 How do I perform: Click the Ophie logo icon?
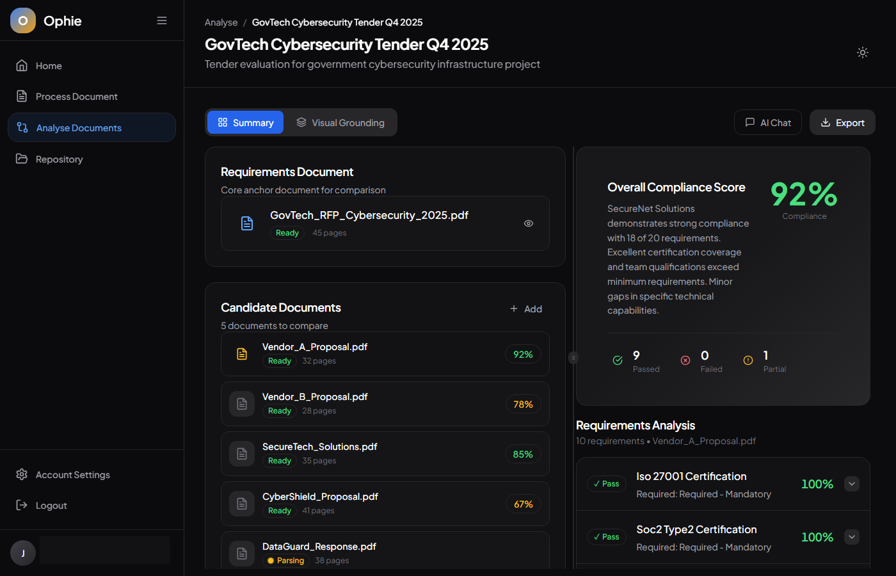tap(23, 20)
